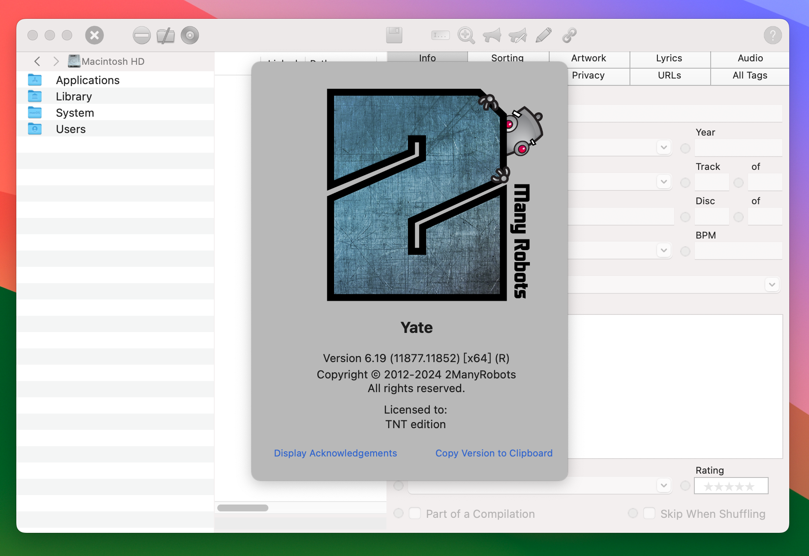Toggle Skip When Shuffling checkbox

click(649, 513)
